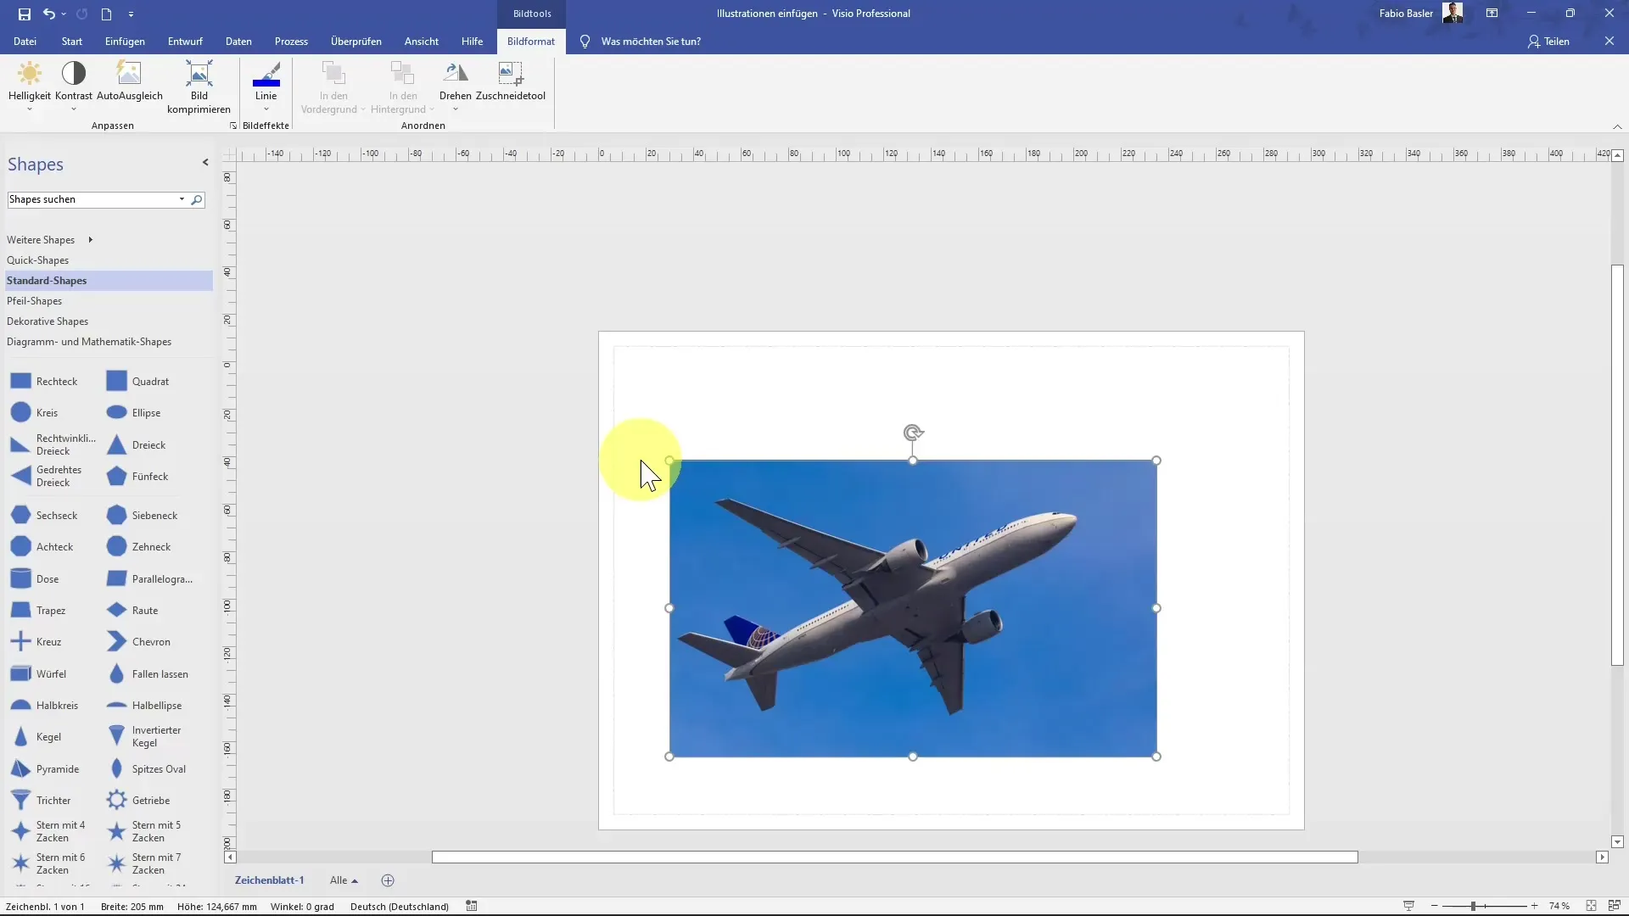Save the document with the disk icon
This screenshot has width=1629, height=916.
pos(24,14)
